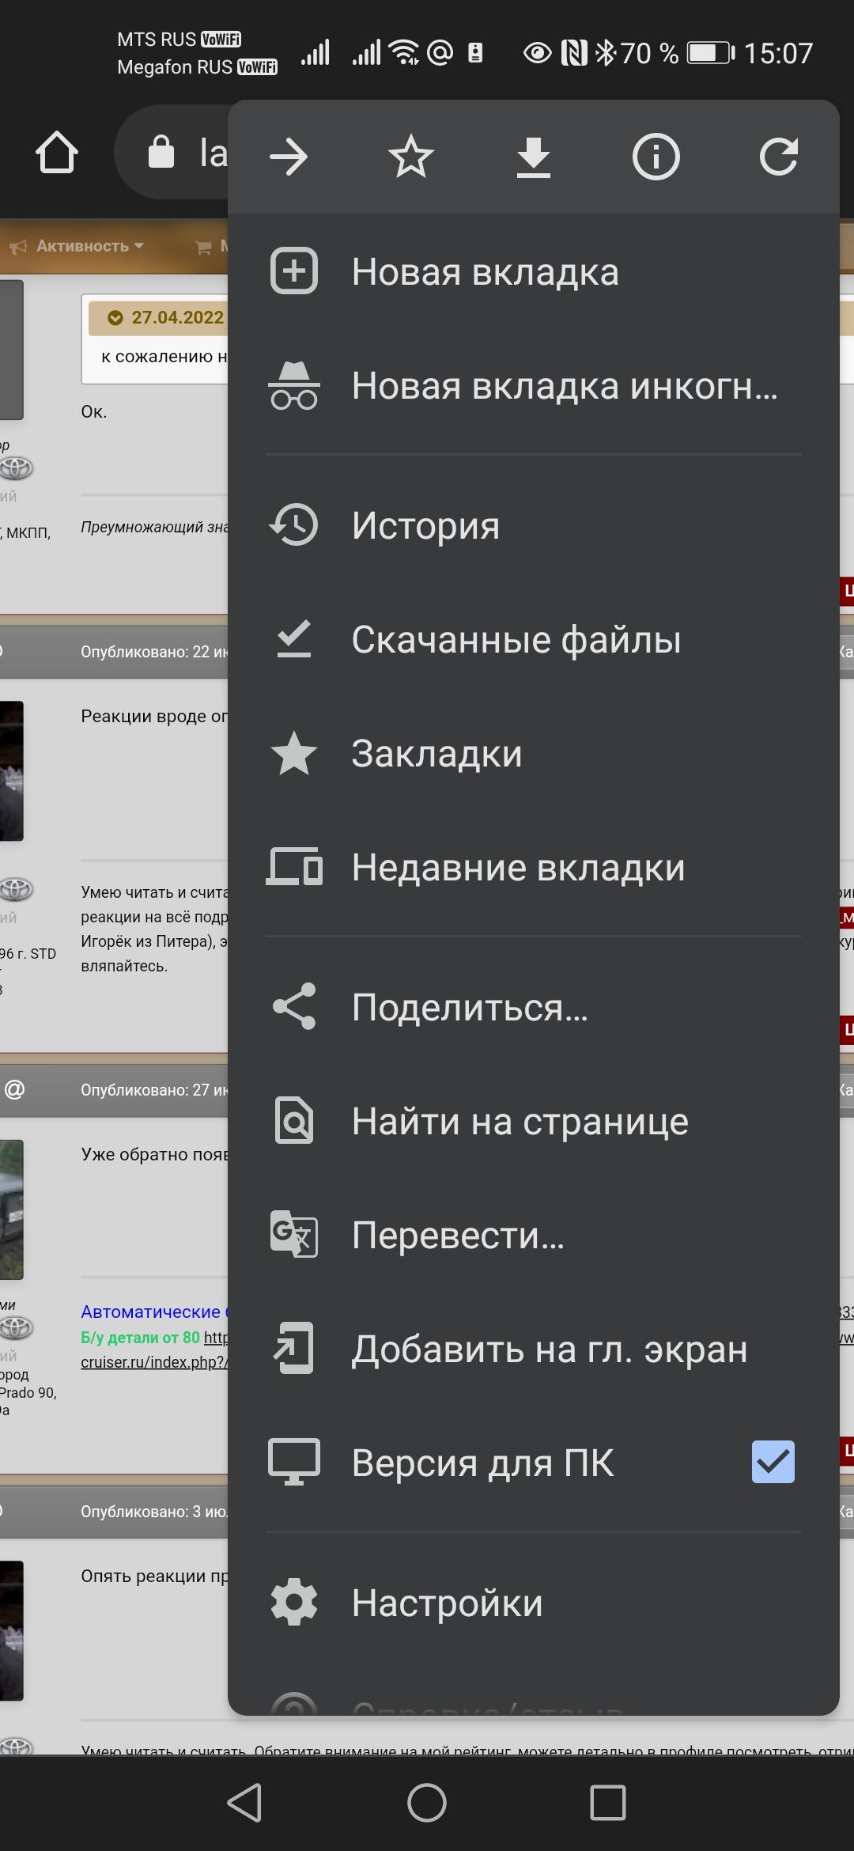Tap the avatar beside Реакции вроде post

click(11, 770)
